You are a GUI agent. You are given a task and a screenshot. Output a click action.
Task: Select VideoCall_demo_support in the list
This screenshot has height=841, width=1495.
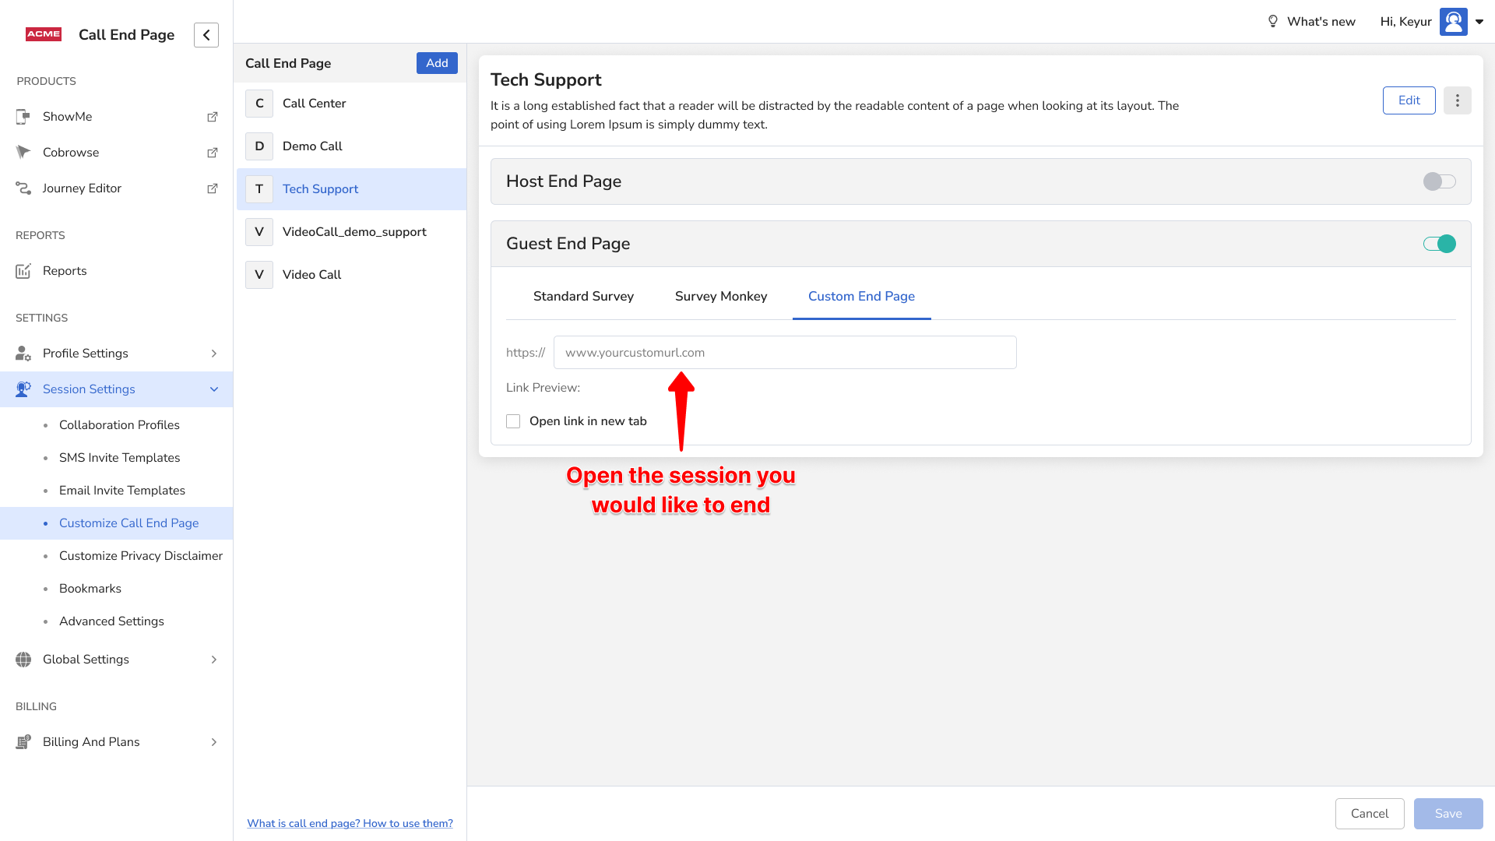tap(354, 232)
